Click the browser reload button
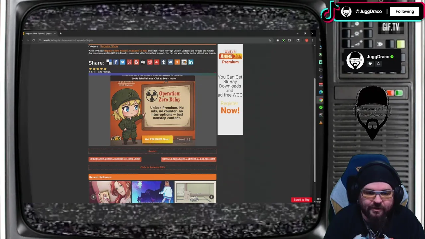This screenshot has height=239, width=425. [33, 40]
